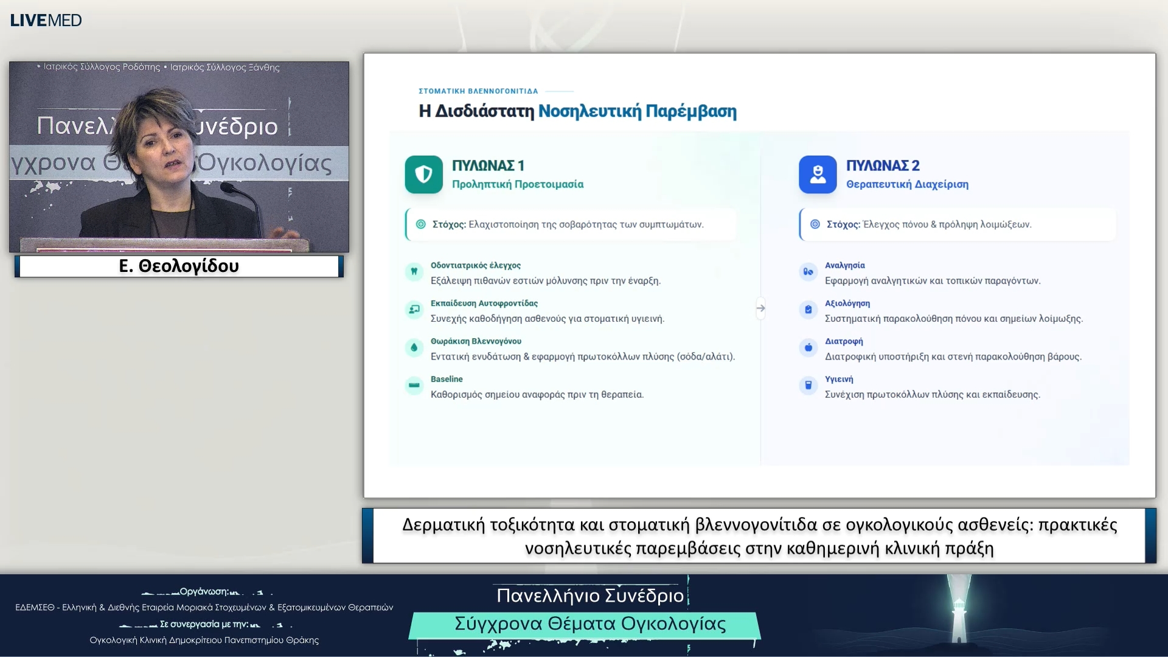Click the arrow between the two pillars

coord(760,308)
